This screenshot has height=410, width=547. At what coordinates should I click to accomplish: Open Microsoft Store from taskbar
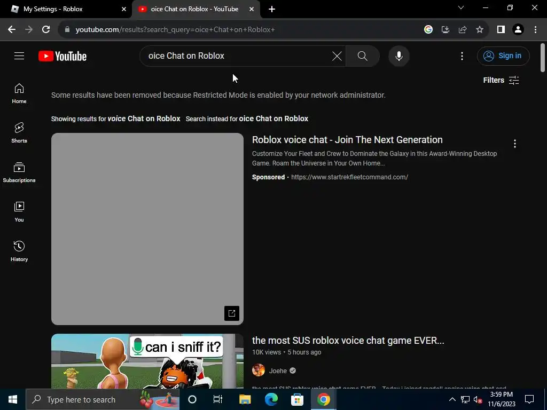tap(297, 399)
